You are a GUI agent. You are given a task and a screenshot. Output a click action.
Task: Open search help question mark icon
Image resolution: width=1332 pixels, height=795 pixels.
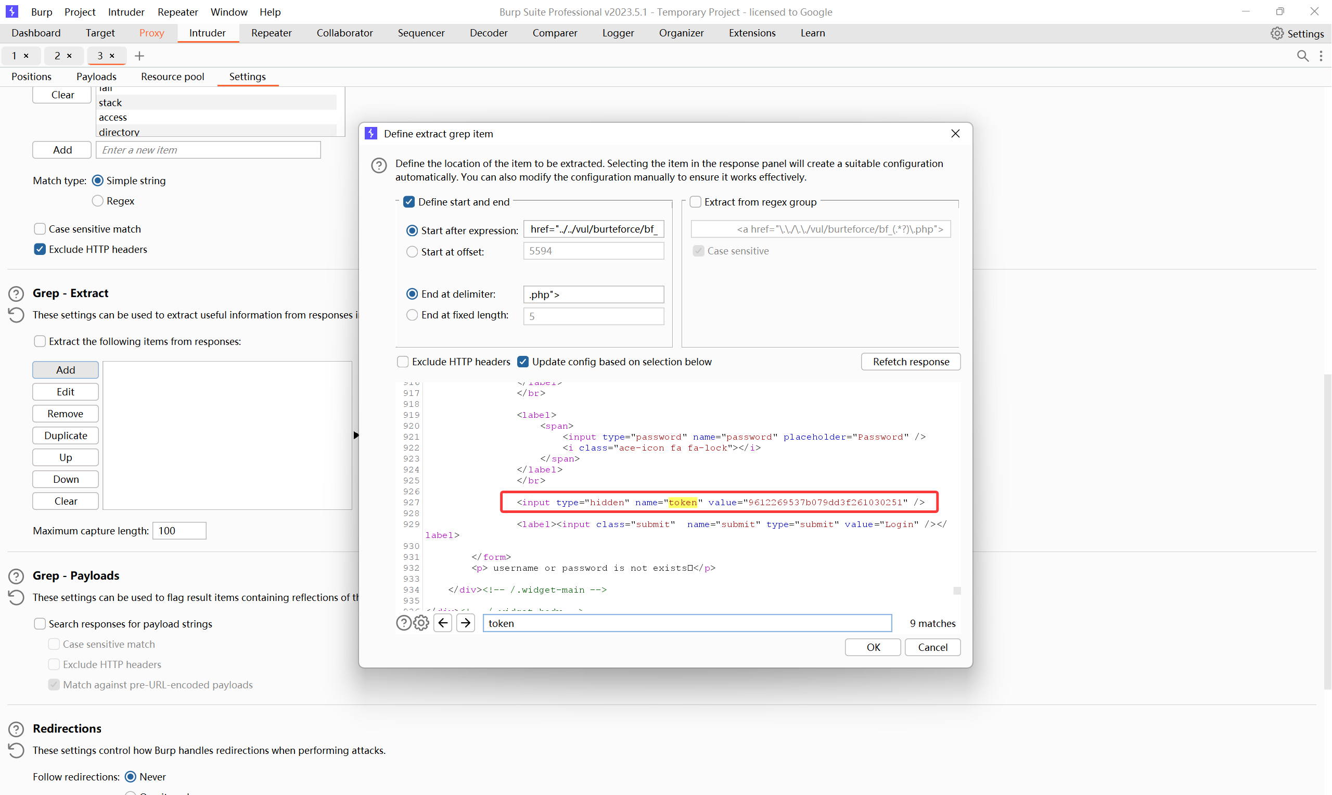[403, 623]
